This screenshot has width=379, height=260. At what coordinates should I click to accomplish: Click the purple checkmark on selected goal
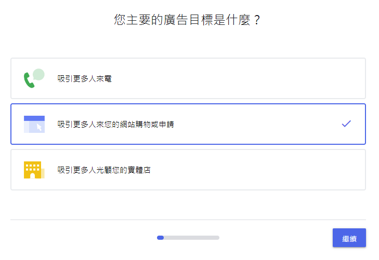[346, 124]
